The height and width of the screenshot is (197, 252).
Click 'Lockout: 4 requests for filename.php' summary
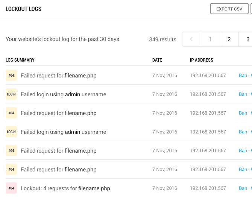pyautogui.click(x=65, y=188)
